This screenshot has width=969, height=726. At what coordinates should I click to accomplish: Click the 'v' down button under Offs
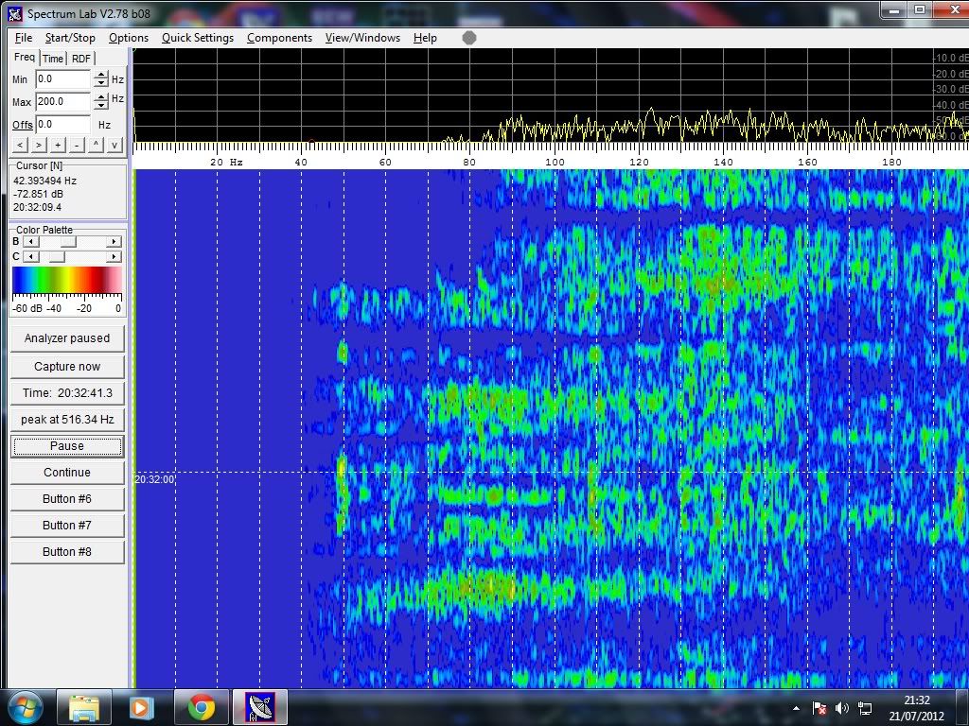pyautogui.click(x=115, y=145)
